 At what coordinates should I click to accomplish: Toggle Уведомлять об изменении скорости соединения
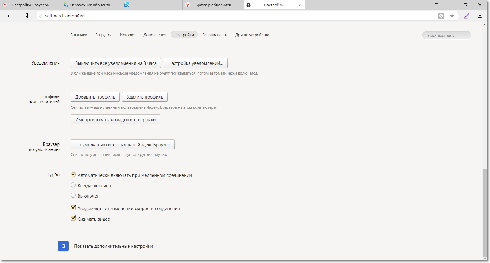coord(73,208)
